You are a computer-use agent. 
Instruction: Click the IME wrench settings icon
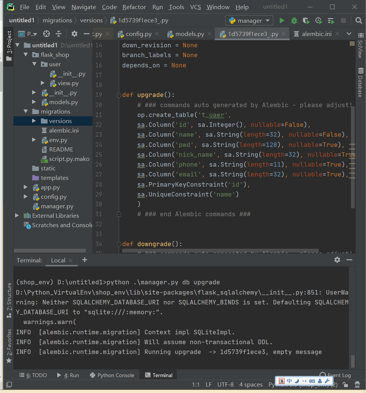(x=327, y=381)
